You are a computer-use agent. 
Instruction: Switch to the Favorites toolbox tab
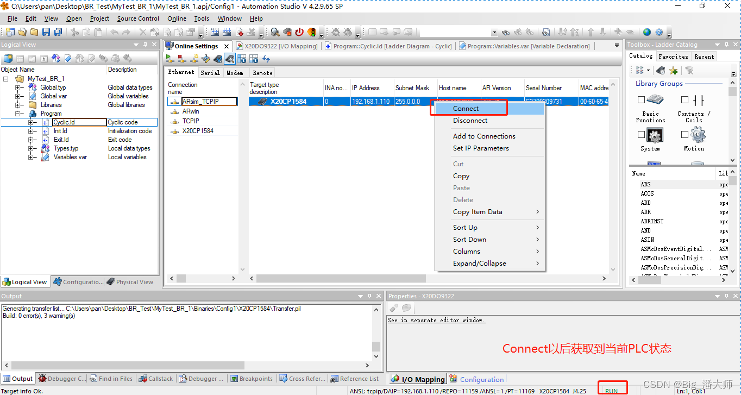point(673,57)
